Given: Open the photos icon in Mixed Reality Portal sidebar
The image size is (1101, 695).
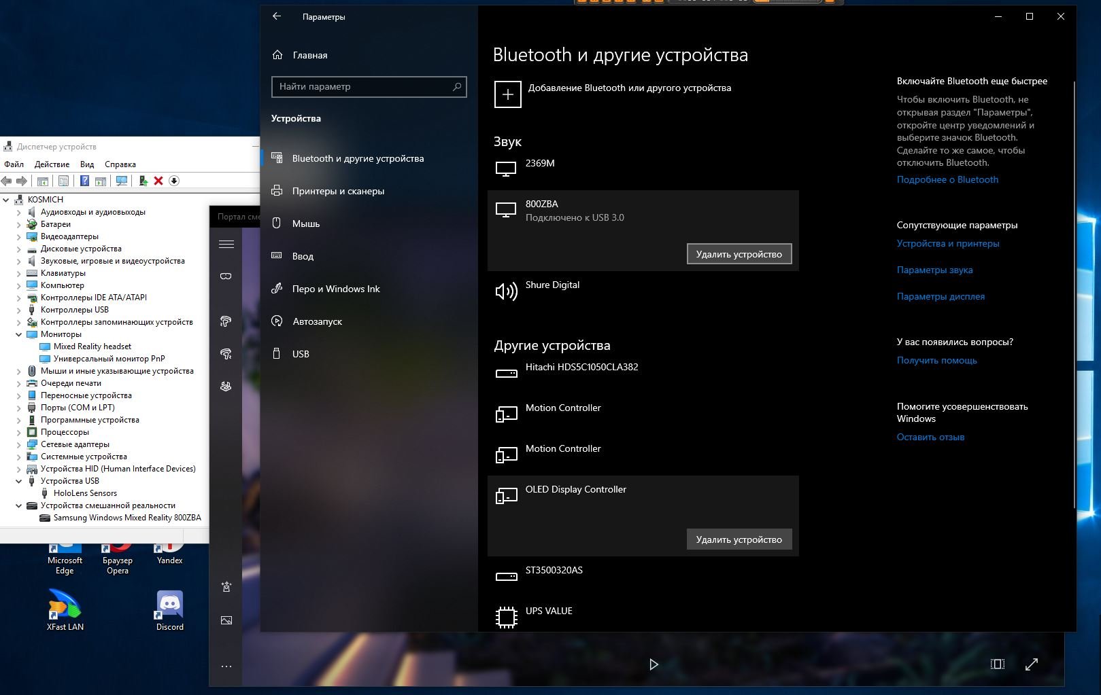Looking at the screenshot, I should tap(226, 620).
